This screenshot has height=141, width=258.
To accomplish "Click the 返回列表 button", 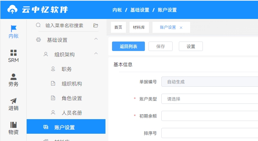I will point(128,46).
